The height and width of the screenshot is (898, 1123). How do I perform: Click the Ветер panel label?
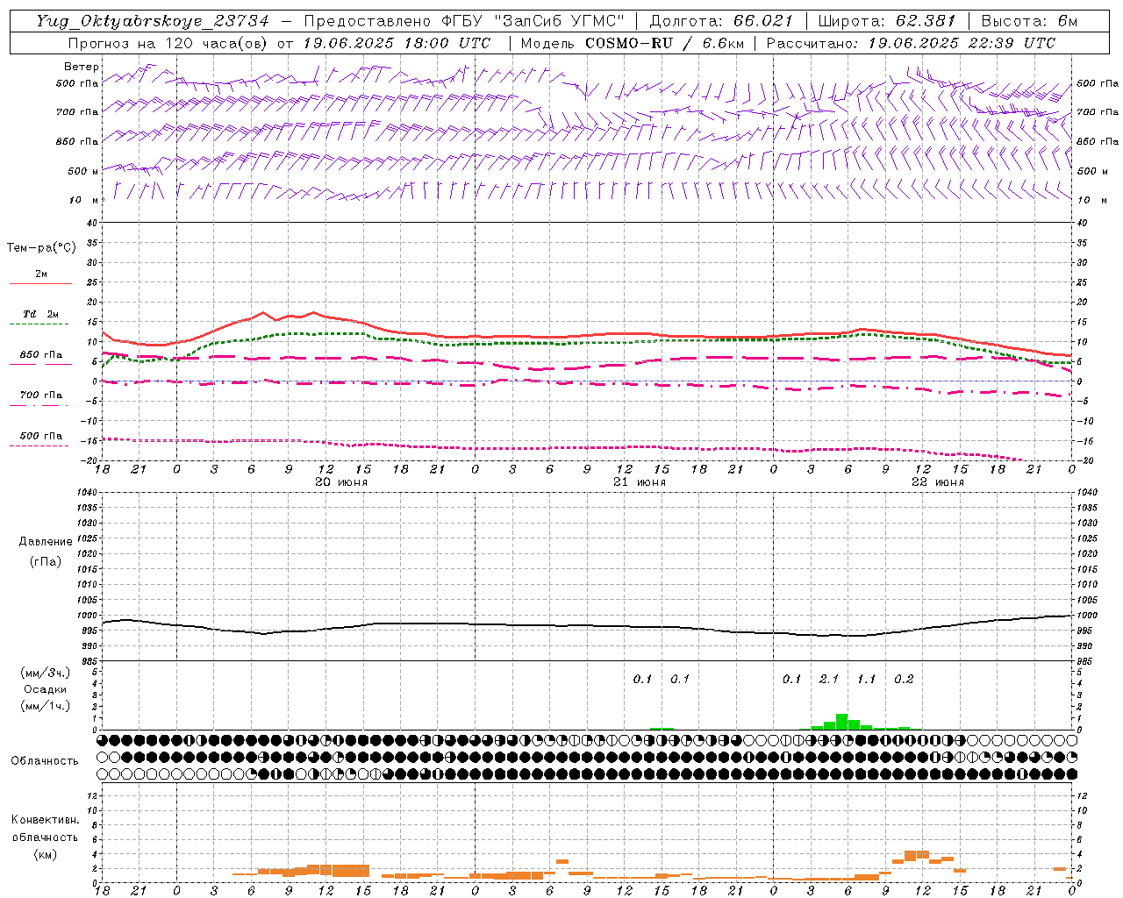[x=82, y=67]
